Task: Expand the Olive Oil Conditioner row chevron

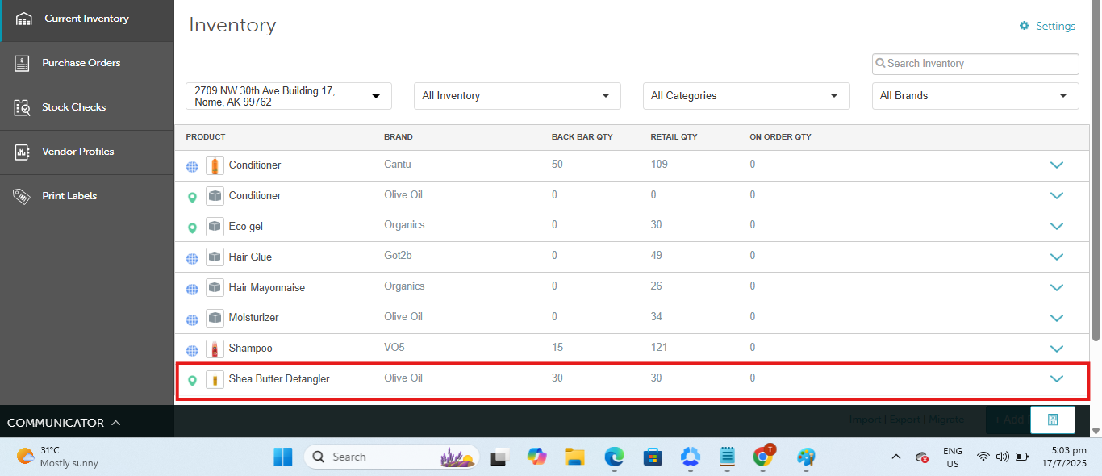Action: [x=1057, y=196]
